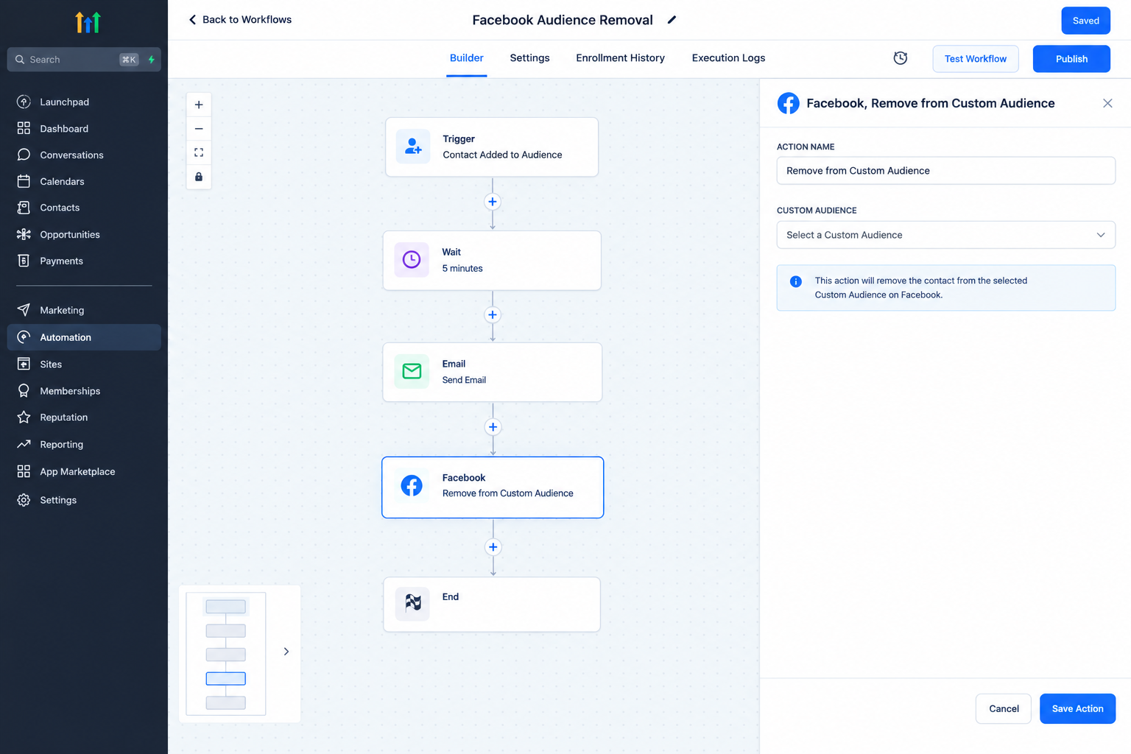The image size is (1131, 754).
Task: Open Contacts in the sidebar
Action: pos(84,208)
